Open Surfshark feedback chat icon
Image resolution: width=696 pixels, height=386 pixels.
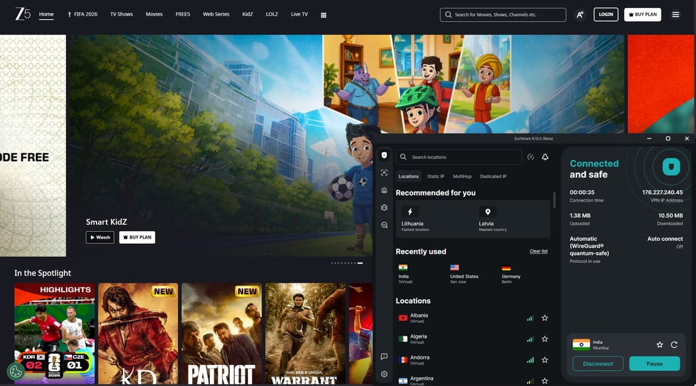385,356
